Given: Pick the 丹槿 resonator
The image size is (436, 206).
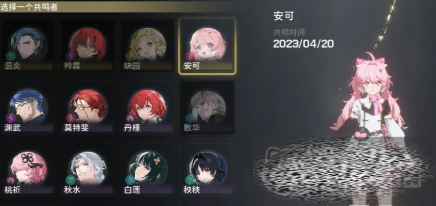Looking at the screenshot, I should coord(148,108).
